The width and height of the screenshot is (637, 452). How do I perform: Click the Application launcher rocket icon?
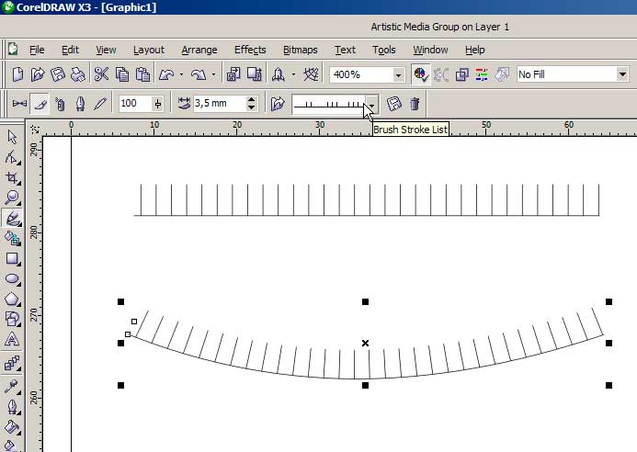point(279,74)
